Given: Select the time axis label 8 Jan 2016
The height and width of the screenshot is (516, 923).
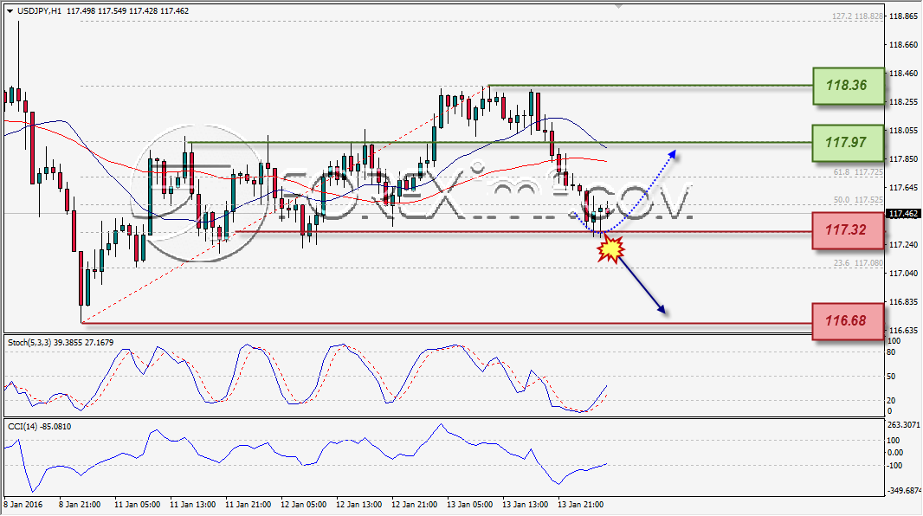Looking at the screenshot, I should click(x=23, y=505).
